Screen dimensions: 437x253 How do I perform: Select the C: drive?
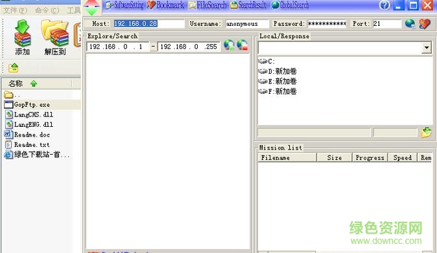point(267,61)
